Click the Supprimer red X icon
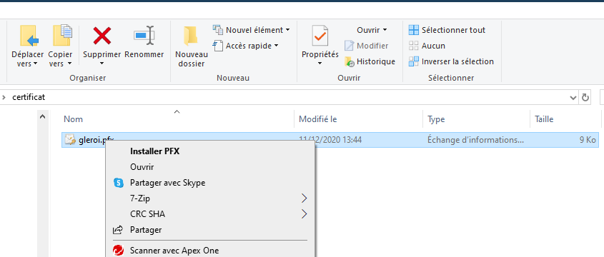The image size is (604, 257). coord(102,36)
